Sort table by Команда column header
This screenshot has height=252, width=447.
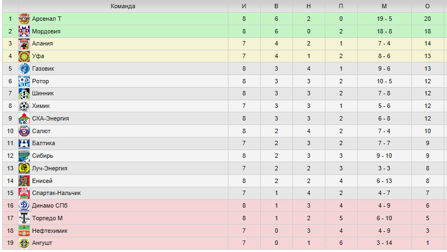123,6
